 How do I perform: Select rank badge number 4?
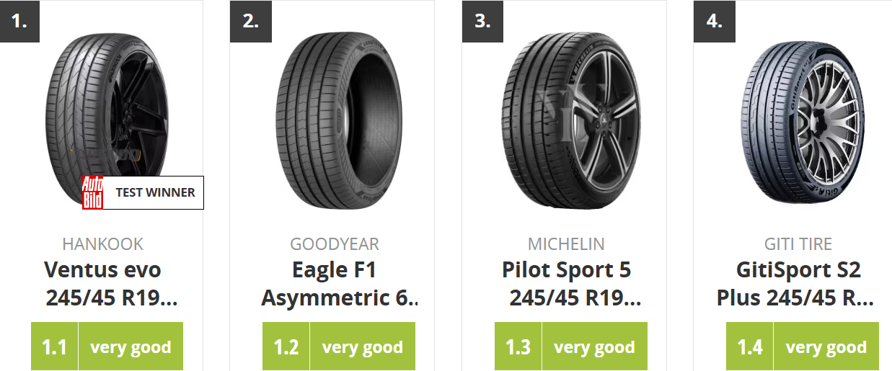714,21
